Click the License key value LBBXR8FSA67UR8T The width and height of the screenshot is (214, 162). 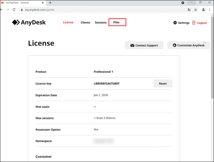point(107,84)
